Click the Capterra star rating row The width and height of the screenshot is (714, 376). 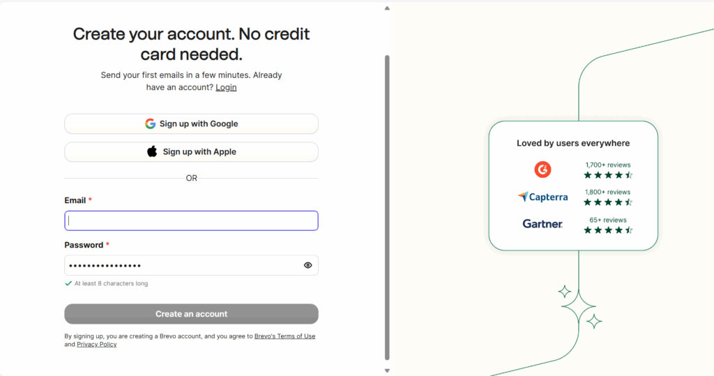(608, 202)
